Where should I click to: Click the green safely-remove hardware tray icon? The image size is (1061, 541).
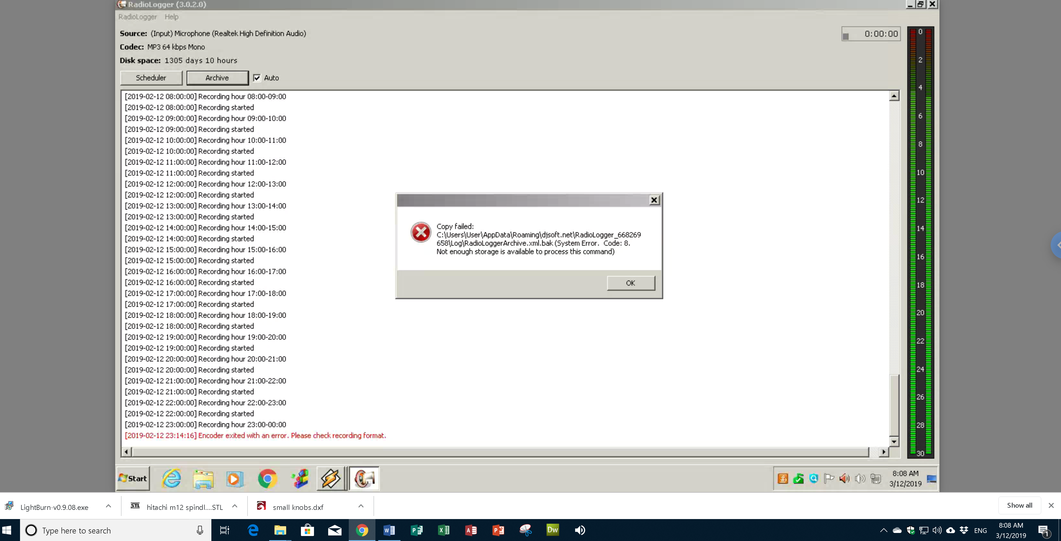(x=798, y=478)
